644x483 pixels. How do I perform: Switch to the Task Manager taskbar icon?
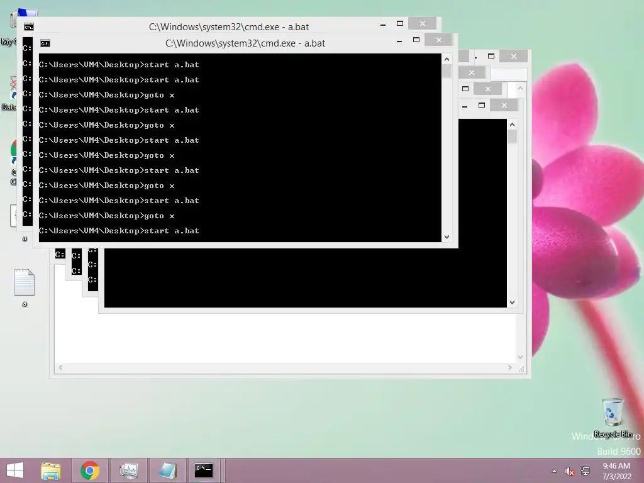click(x=129, y=470)
